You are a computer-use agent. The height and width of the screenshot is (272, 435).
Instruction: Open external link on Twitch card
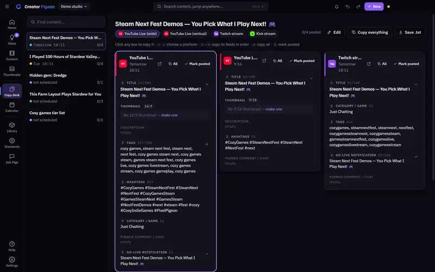coord(369,64)
